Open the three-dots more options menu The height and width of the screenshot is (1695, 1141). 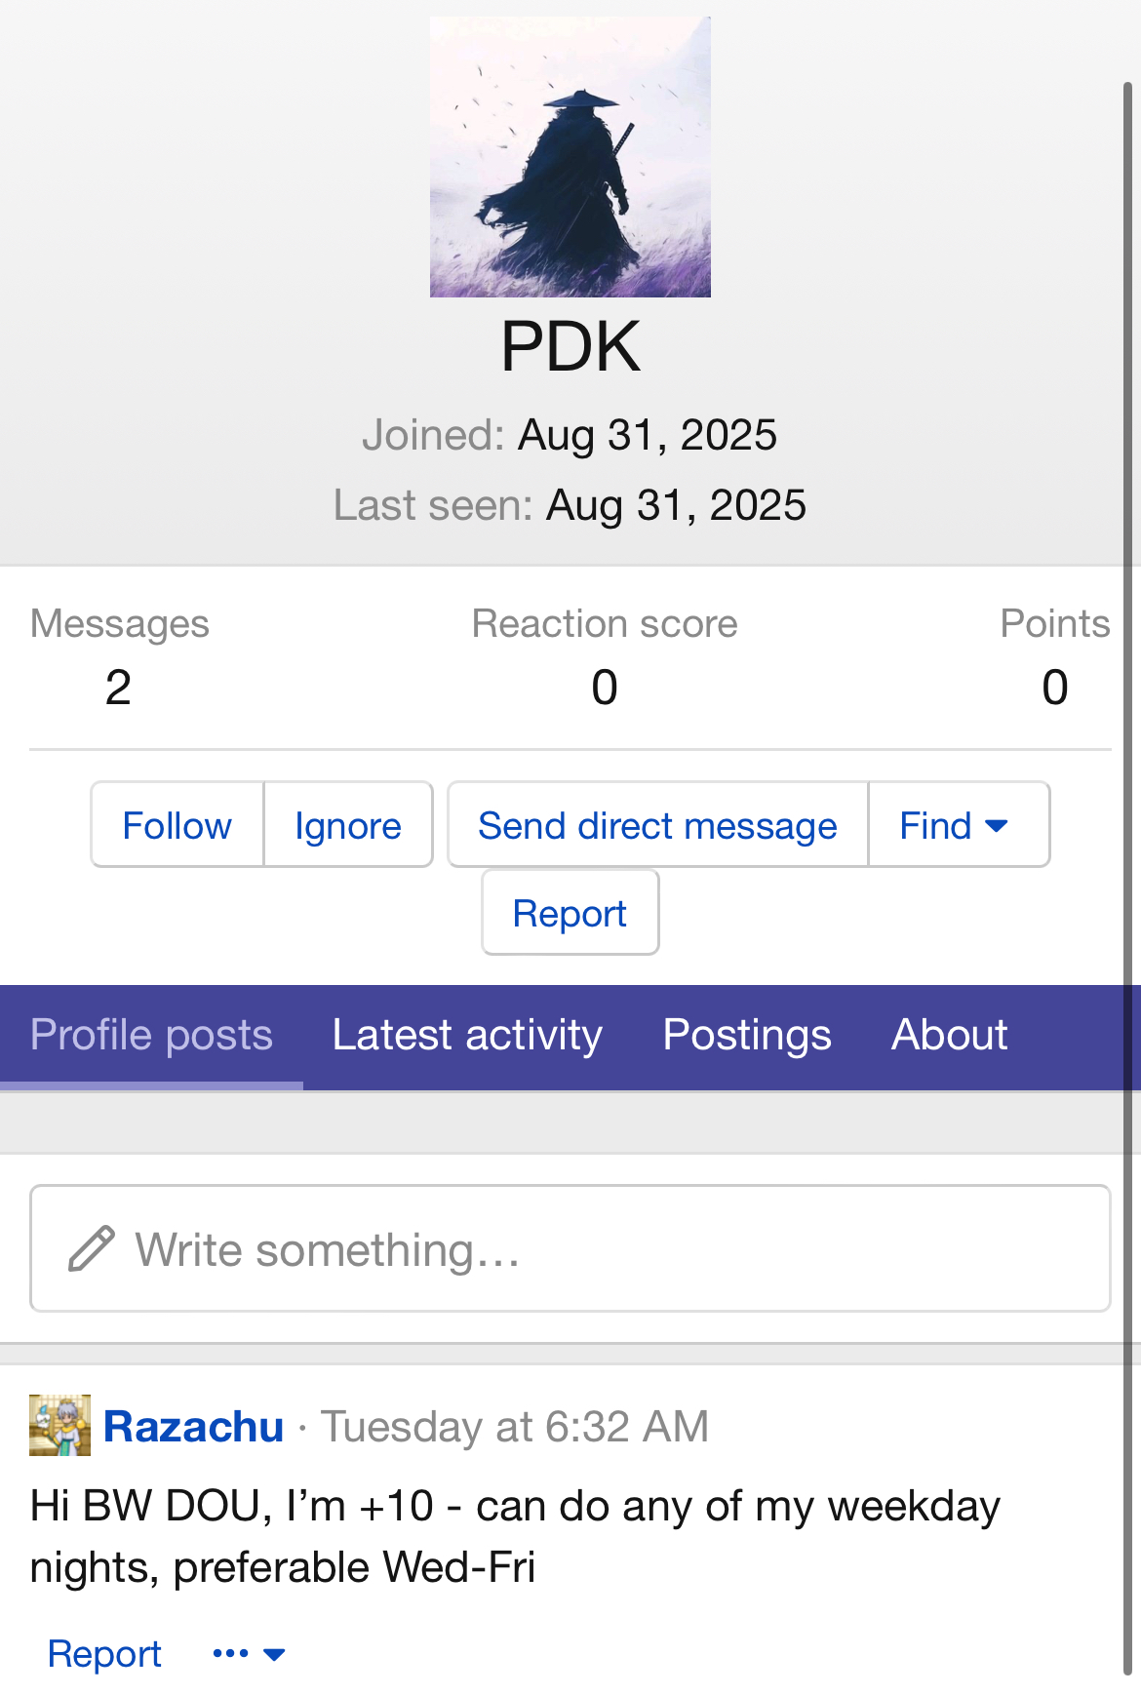pyautogui.click(x=249, y=1654)
